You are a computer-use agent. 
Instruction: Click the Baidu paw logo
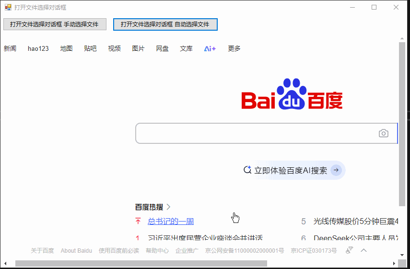point(292,94)
